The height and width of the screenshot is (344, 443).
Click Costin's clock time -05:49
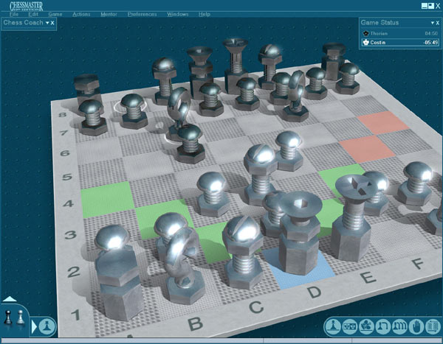pyautogui.click(x=430, y=42)
